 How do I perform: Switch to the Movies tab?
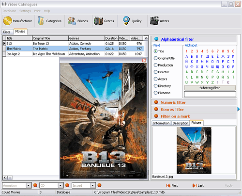click(x=20, y=32)
